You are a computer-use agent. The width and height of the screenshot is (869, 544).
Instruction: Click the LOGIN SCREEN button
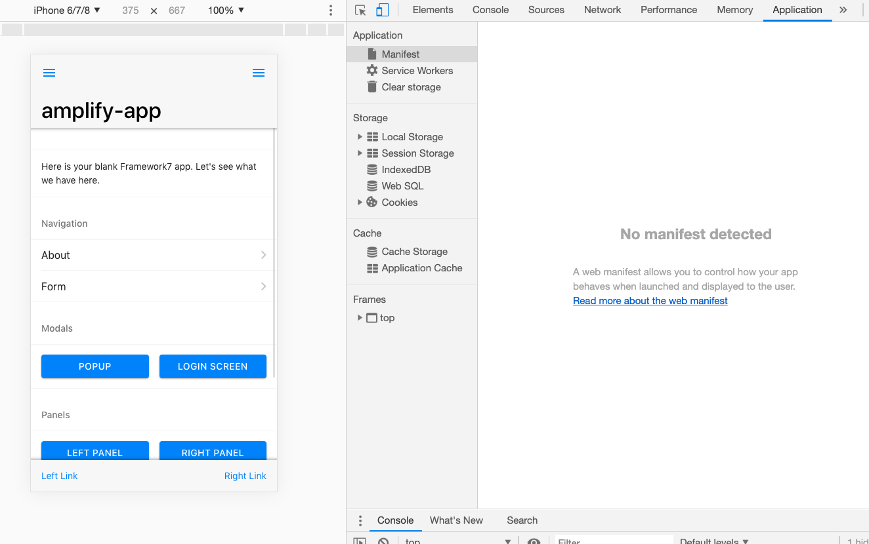point(213,366)
